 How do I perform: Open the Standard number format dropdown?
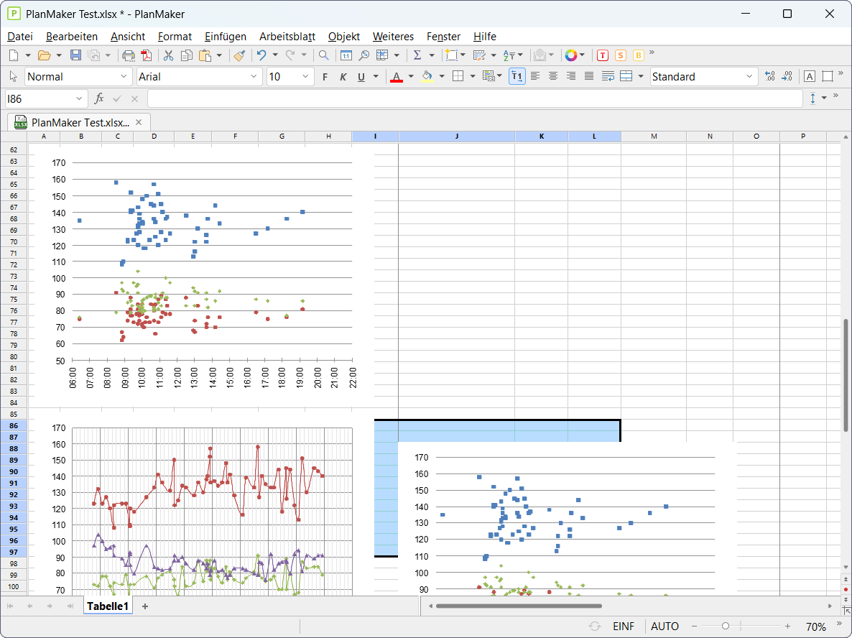pyautogui.click(x=749, y=77)
